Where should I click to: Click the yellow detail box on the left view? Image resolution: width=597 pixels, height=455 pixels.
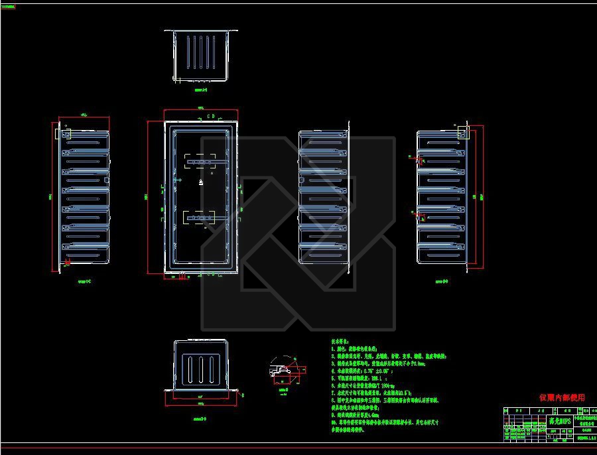coord(57,134)
